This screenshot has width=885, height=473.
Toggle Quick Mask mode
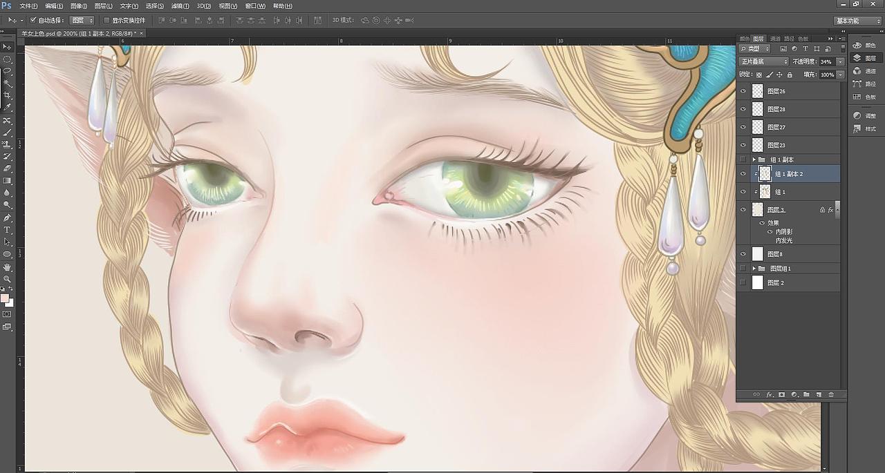pyautogui.click(x=7, y=313)
